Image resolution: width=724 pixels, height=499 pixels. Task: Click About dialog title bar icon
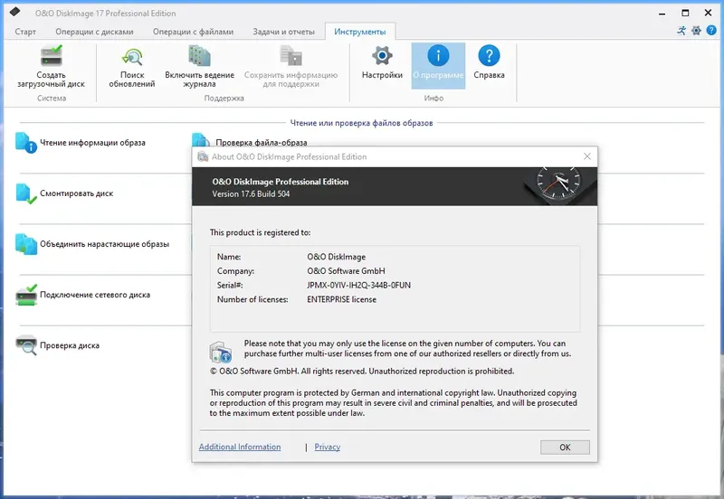coord(203,156)
